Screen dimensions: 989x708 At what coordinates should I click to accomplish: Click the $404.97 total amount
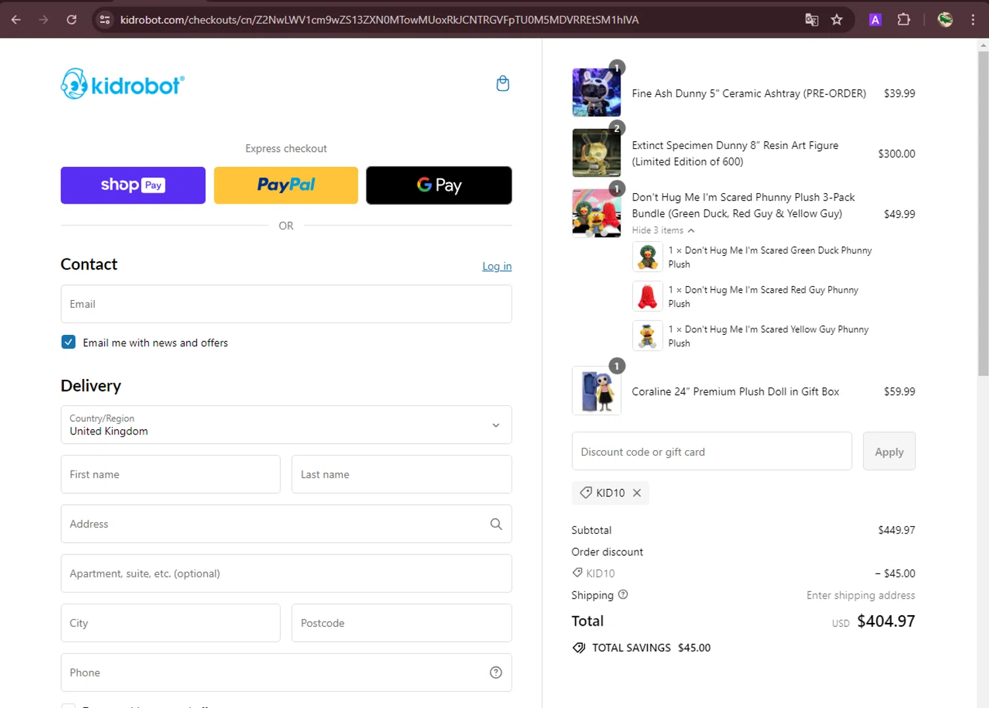[886, 621]
